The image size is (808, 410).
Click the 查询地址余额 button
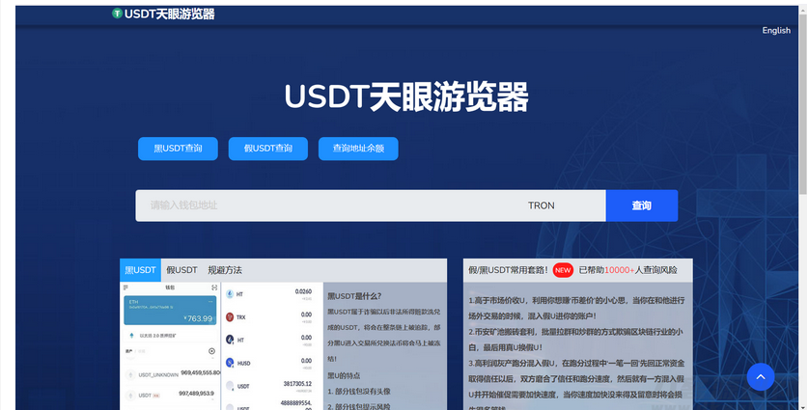(358, 149)
